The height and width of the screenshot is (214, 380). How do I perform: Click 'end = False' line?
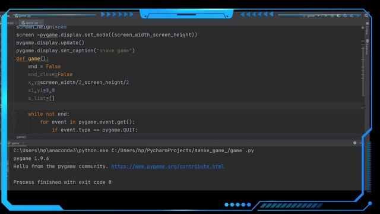point(45,67)
